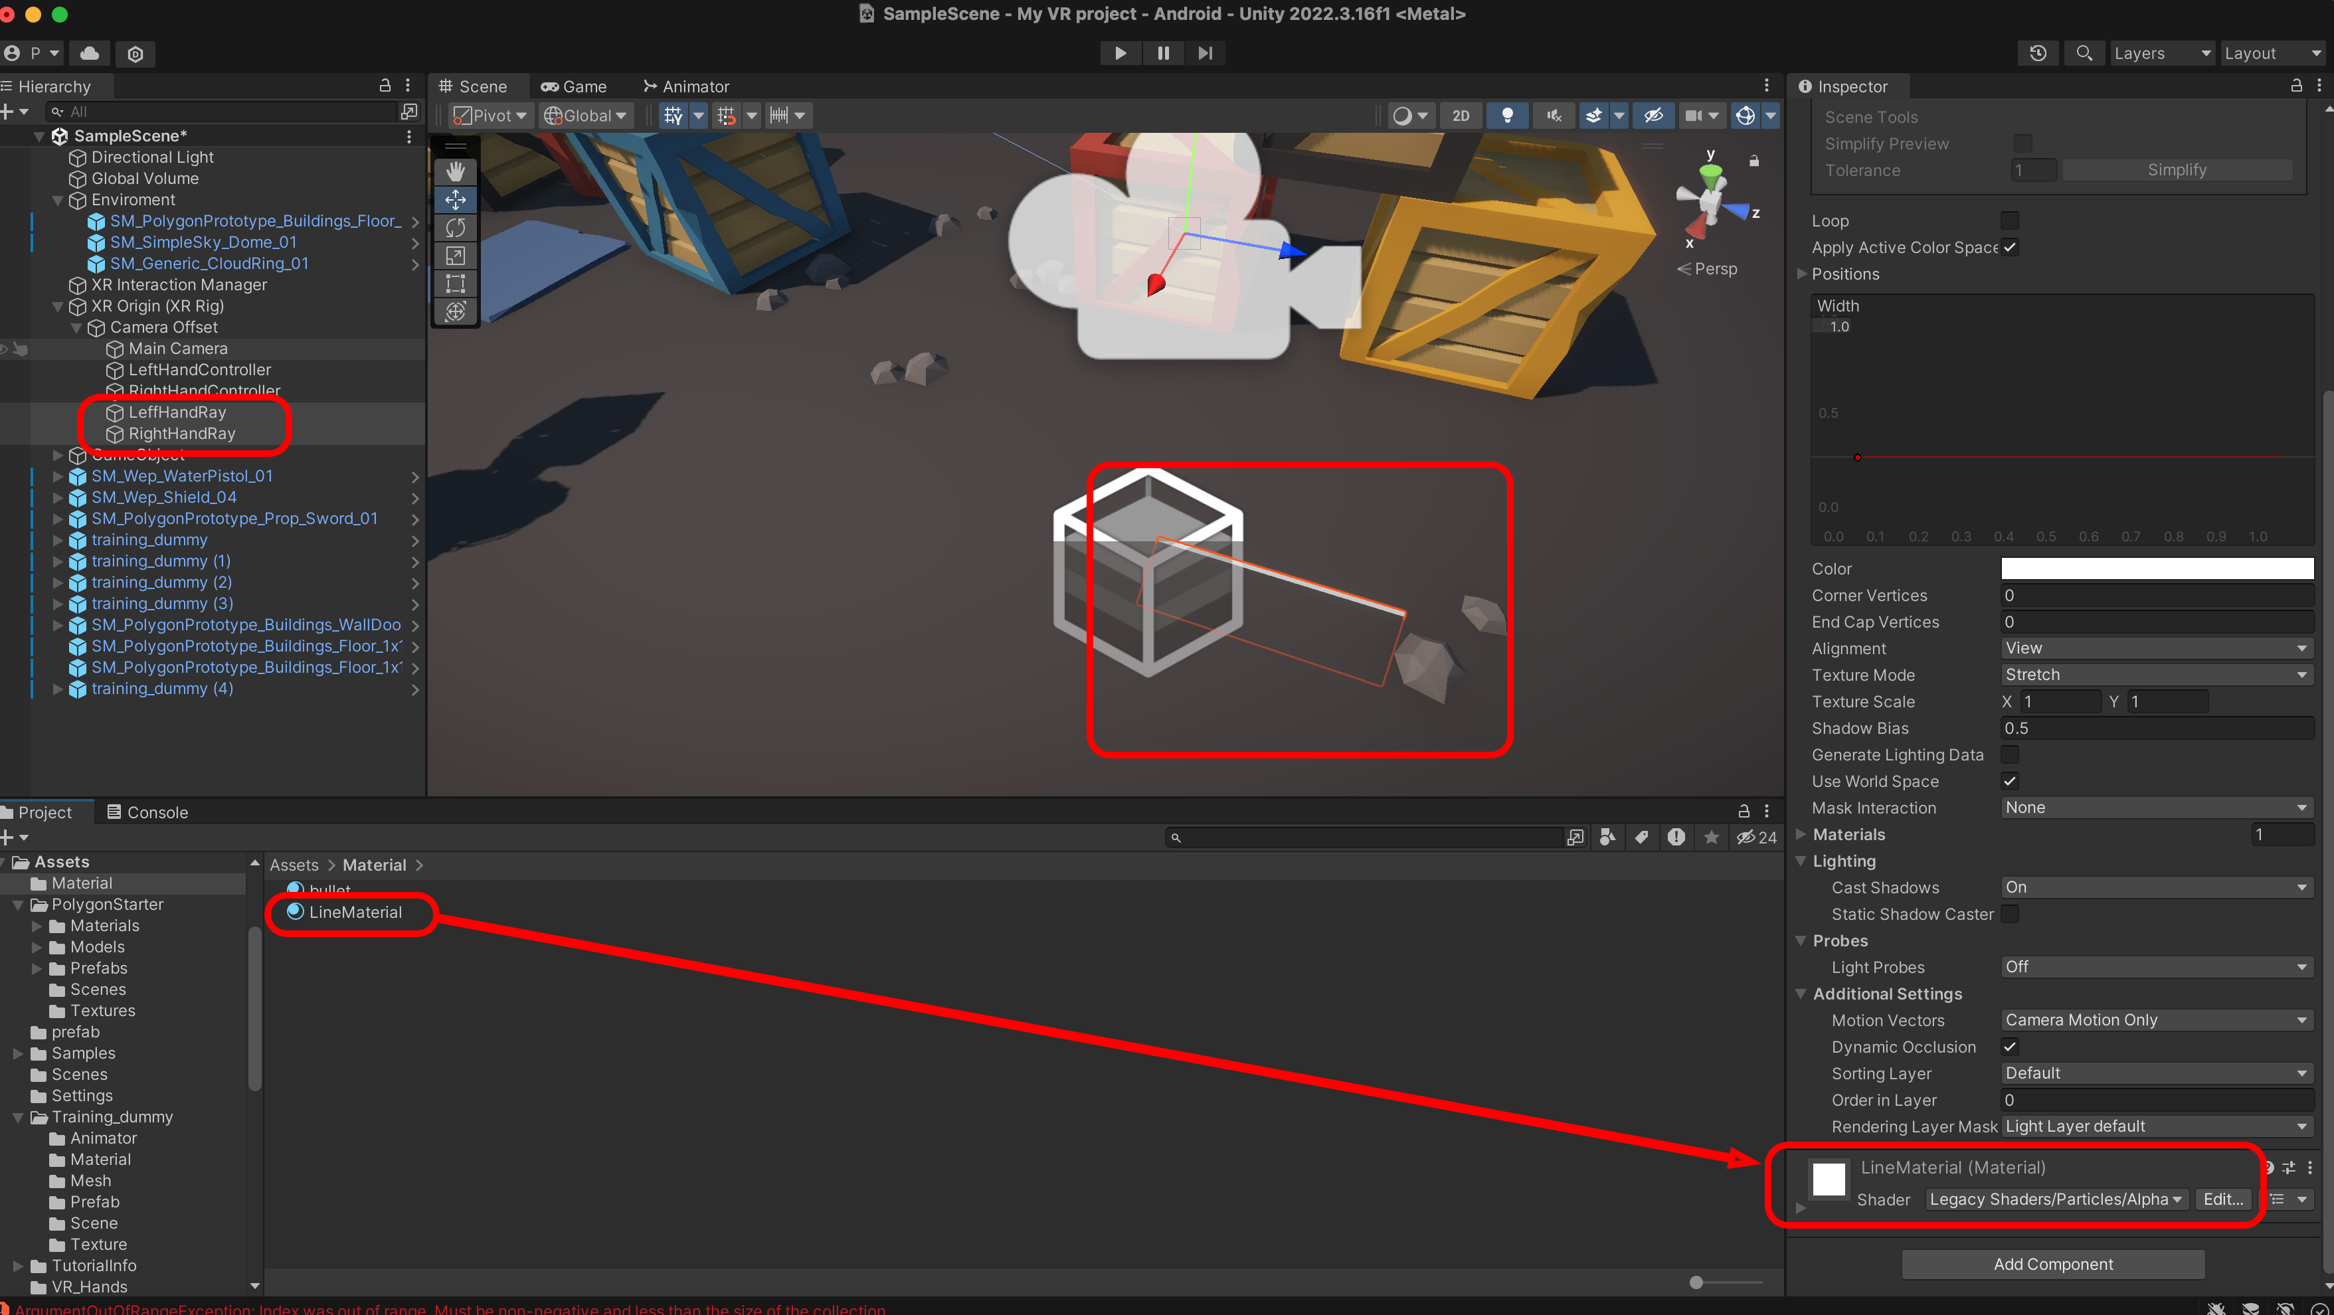Screen dimensions: 2334x1315
Task: Switch to the Game tab
Action: point(575,87)
